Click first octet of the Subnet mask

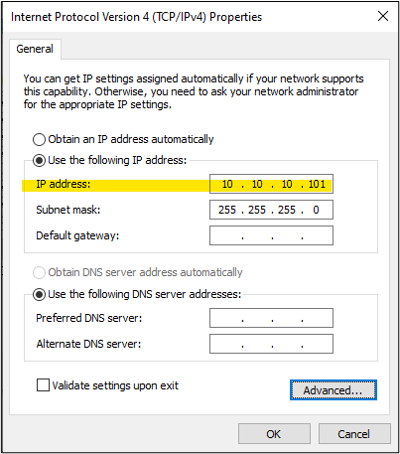[x=227, y=210]
